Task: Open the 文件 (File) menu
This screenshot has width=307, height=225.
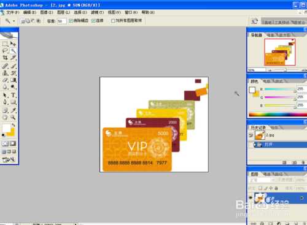Action: coord(13,12)
